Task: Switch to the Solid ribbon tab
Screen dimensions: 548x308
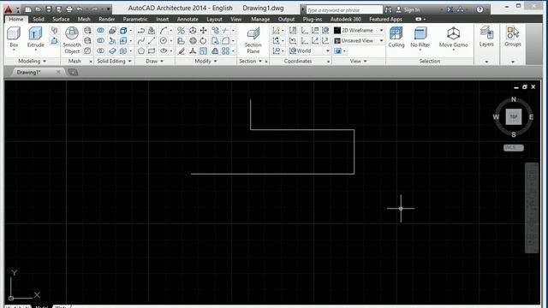Action: click(39, 19)
